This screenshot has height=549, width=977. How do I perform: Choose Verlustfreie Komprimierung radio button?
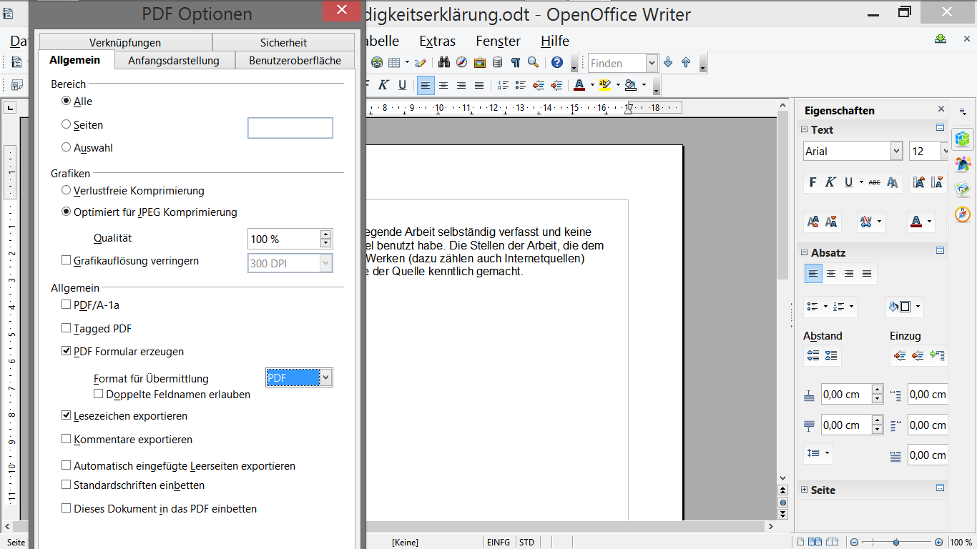point(67,190)
